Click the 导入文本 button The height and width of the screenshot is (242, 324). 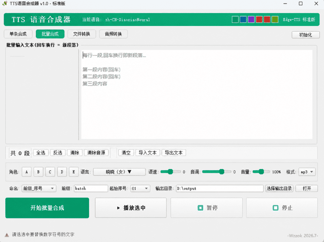tap(148, 153)
